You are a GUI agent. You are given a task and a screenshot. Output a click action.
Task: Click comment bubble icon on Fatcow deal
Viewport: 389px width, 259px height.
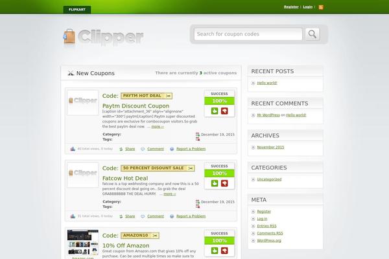tap(143, 217)
